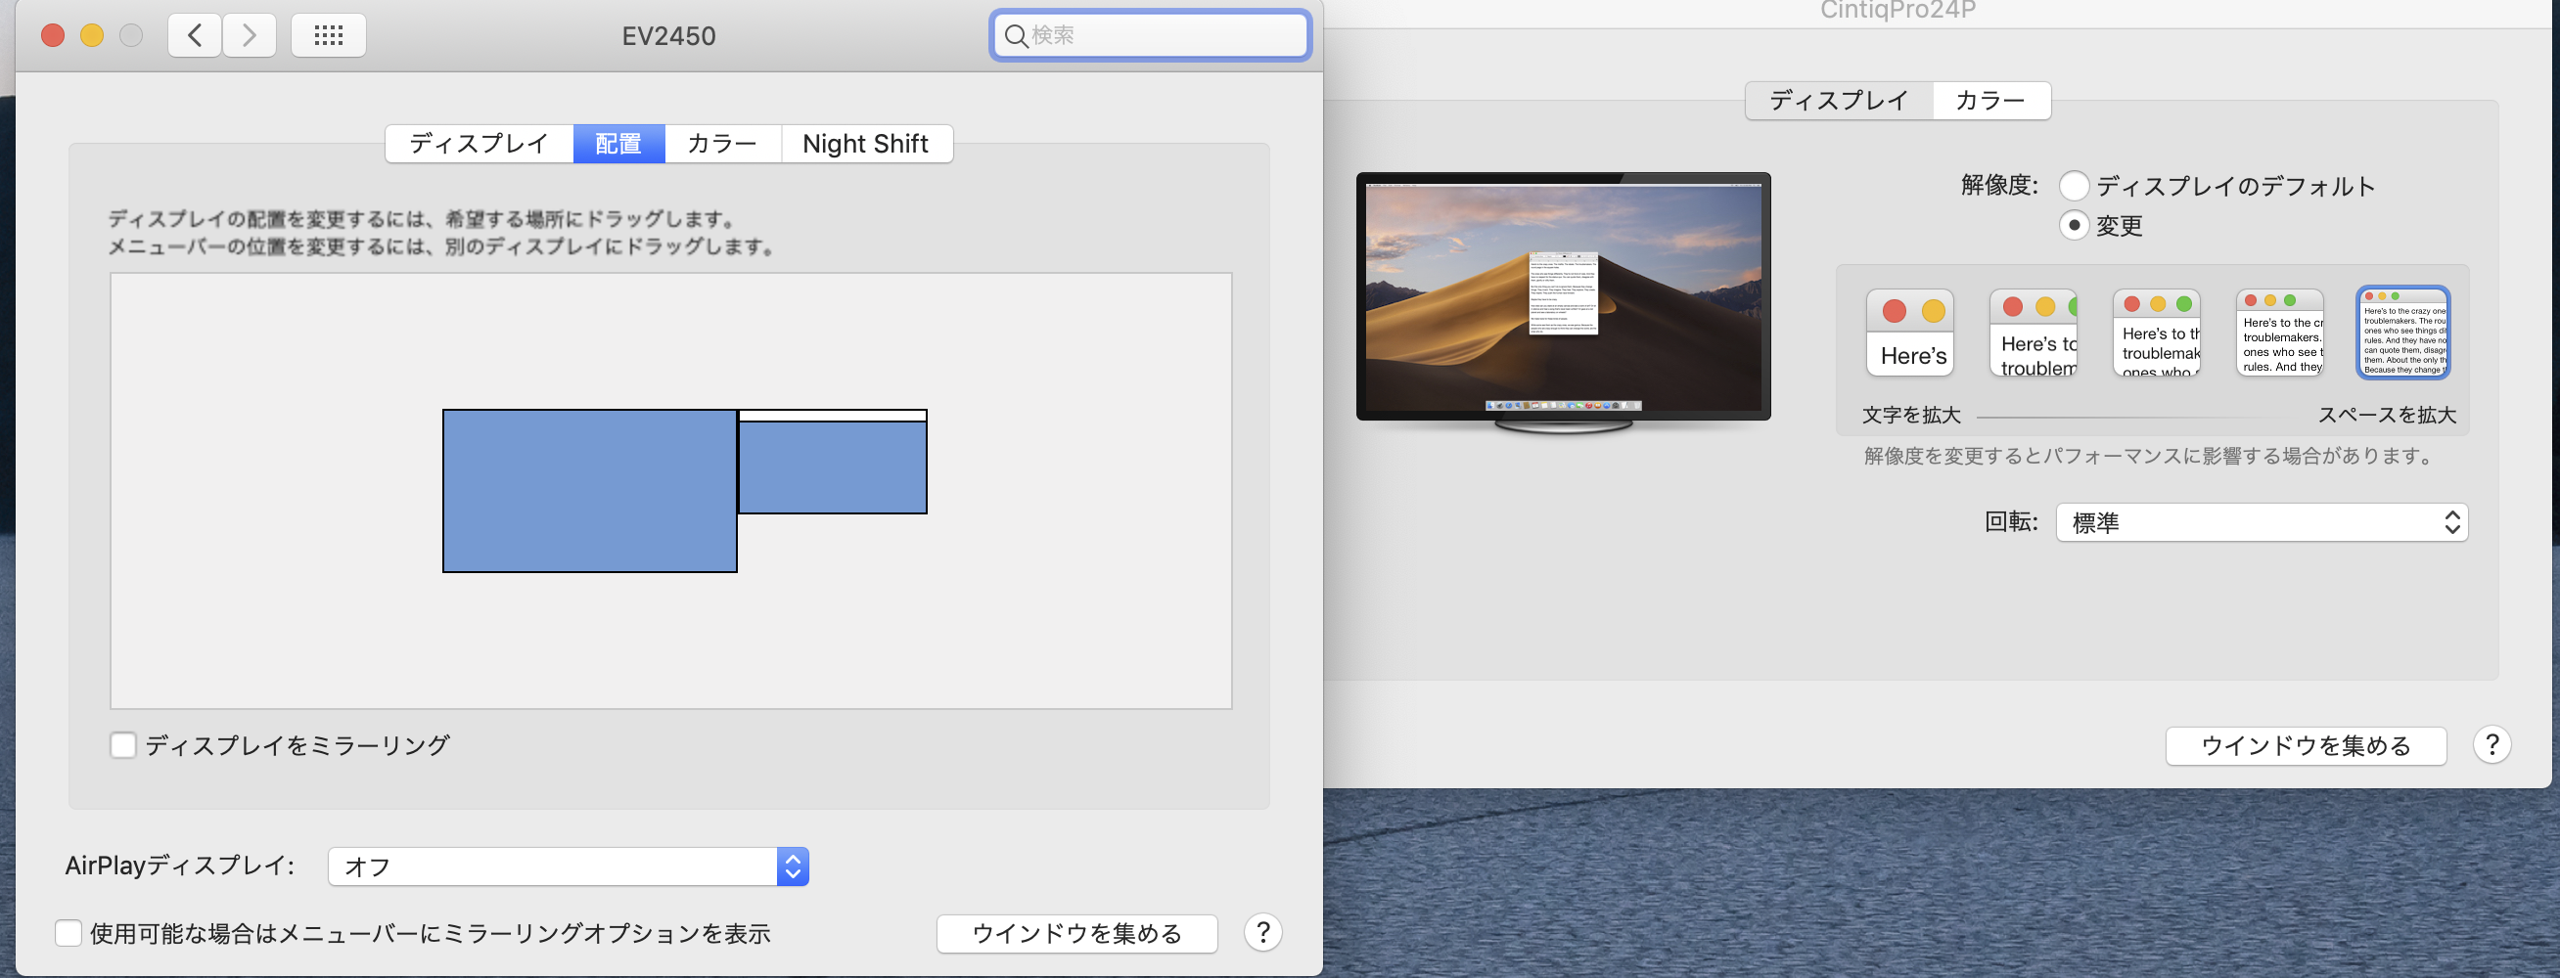
Task: Click ウインドウを集める in CintiqPro24P window
Action: click(x=2306, y=745)
